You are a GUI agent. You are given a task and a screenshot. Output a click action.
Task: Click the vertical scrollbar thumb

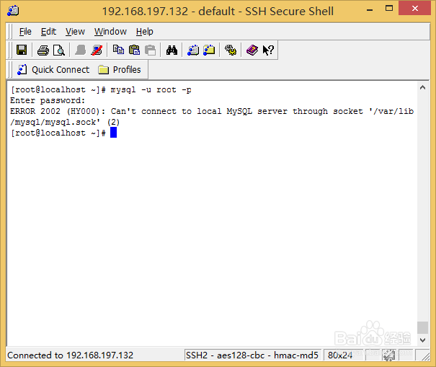click(x=422, y=327)
